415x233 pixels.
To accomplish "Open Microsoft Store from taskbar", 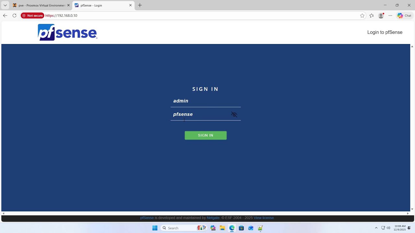I will tap(241, 228).
